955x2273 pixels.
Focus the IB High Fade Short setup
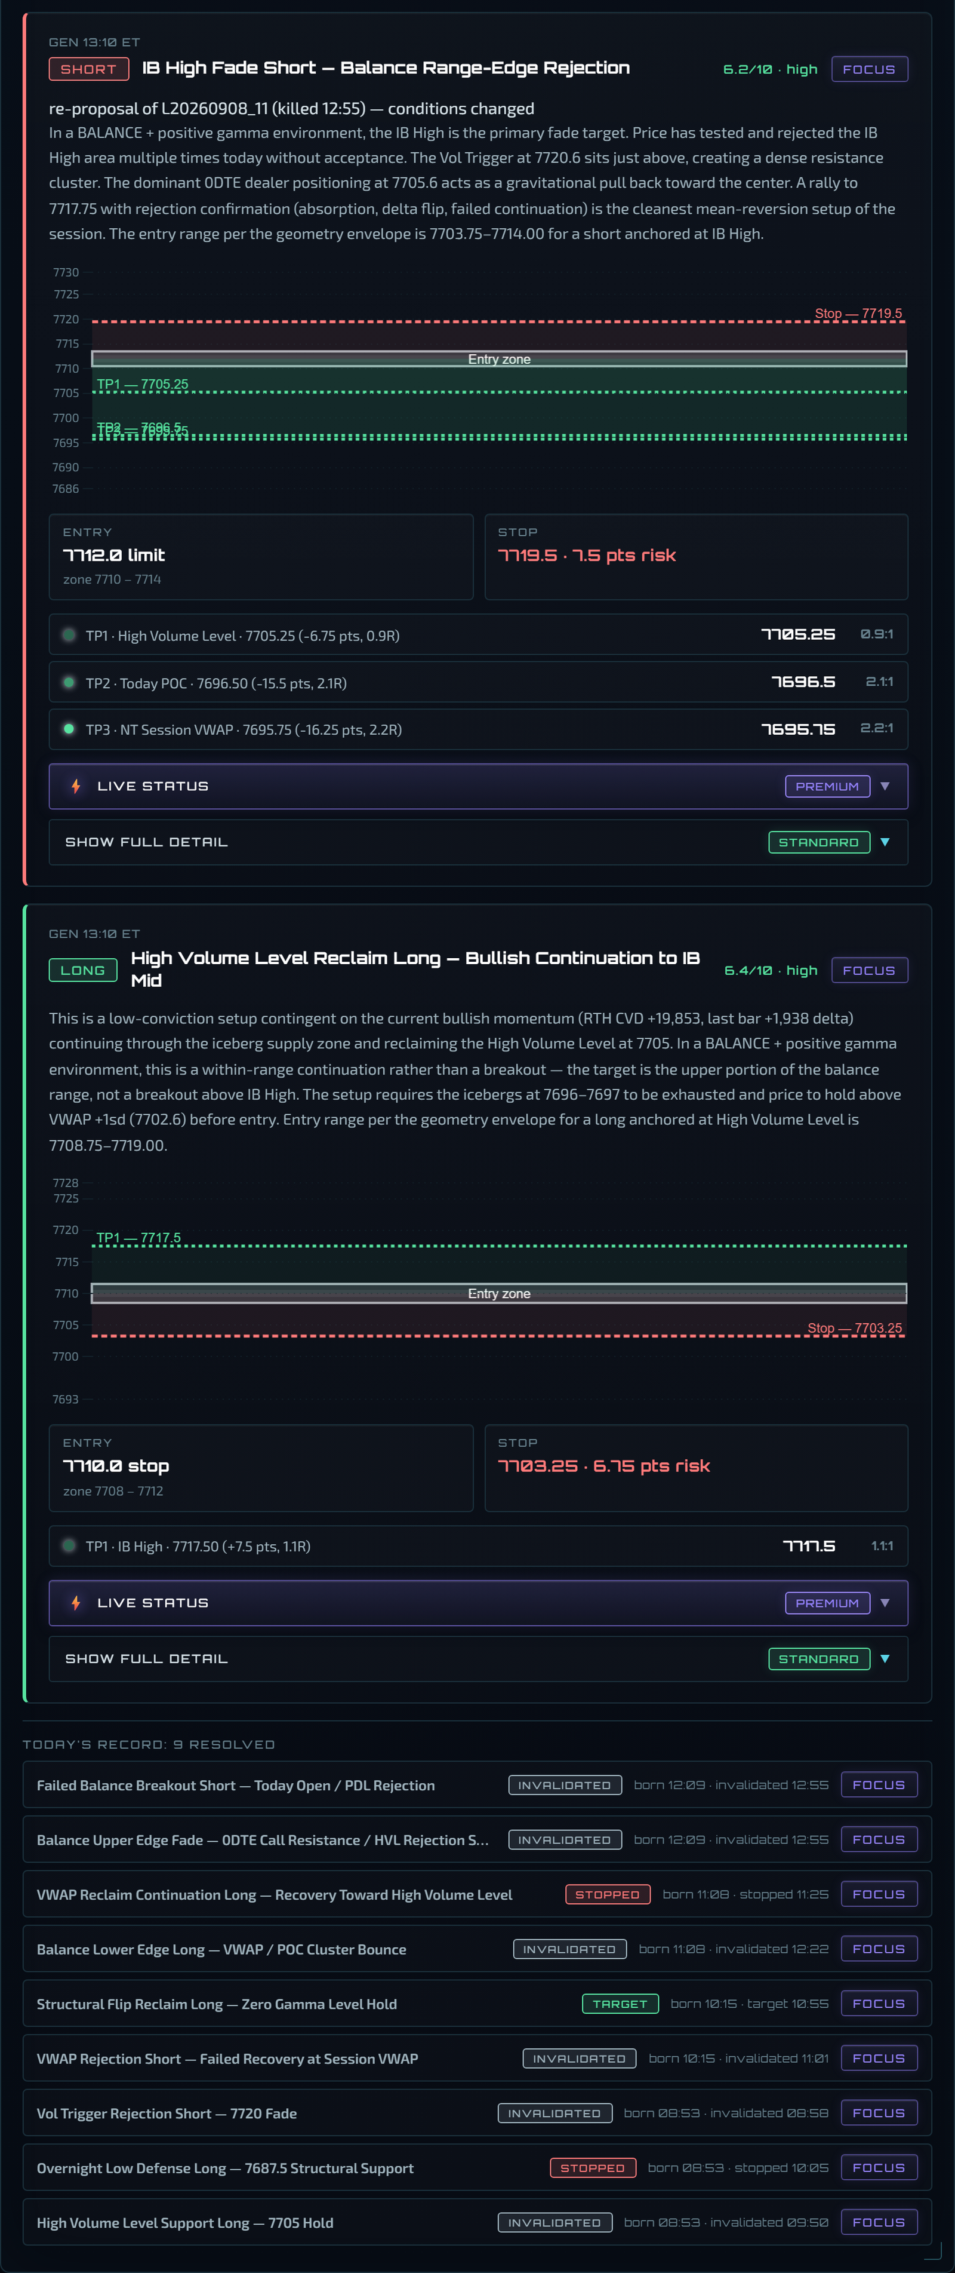[870, 69]
